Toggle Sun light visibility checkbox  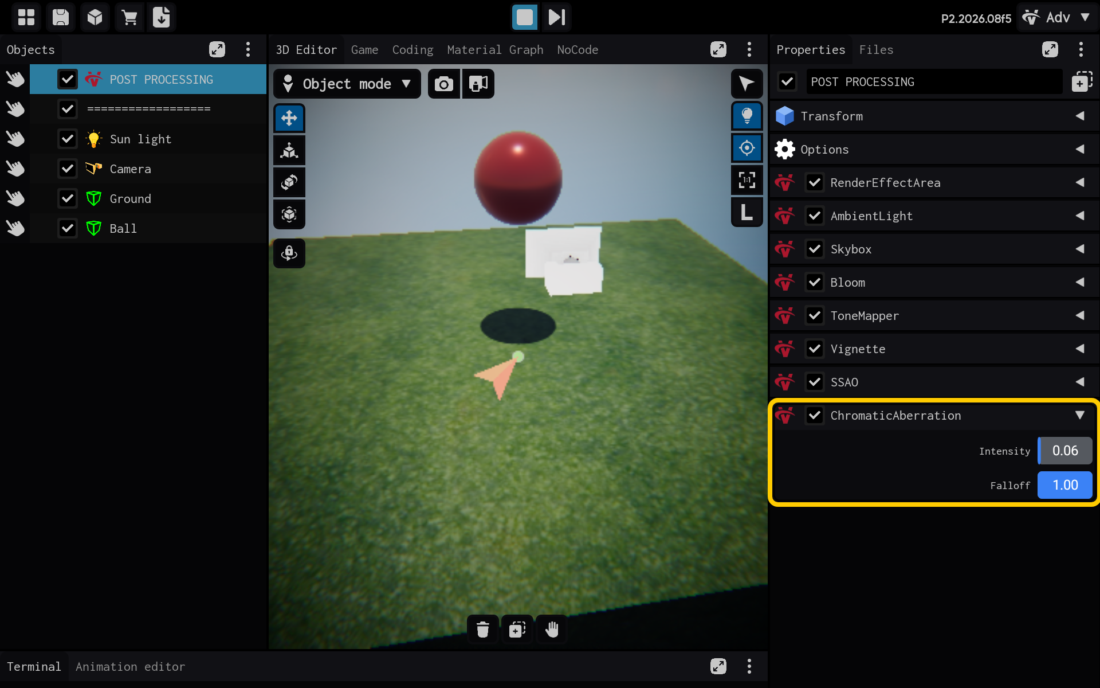click(x=68, y=139)
